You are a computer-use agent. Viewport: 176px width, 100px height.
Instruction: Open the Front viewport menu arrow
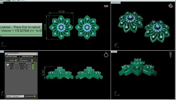(3, 52)
